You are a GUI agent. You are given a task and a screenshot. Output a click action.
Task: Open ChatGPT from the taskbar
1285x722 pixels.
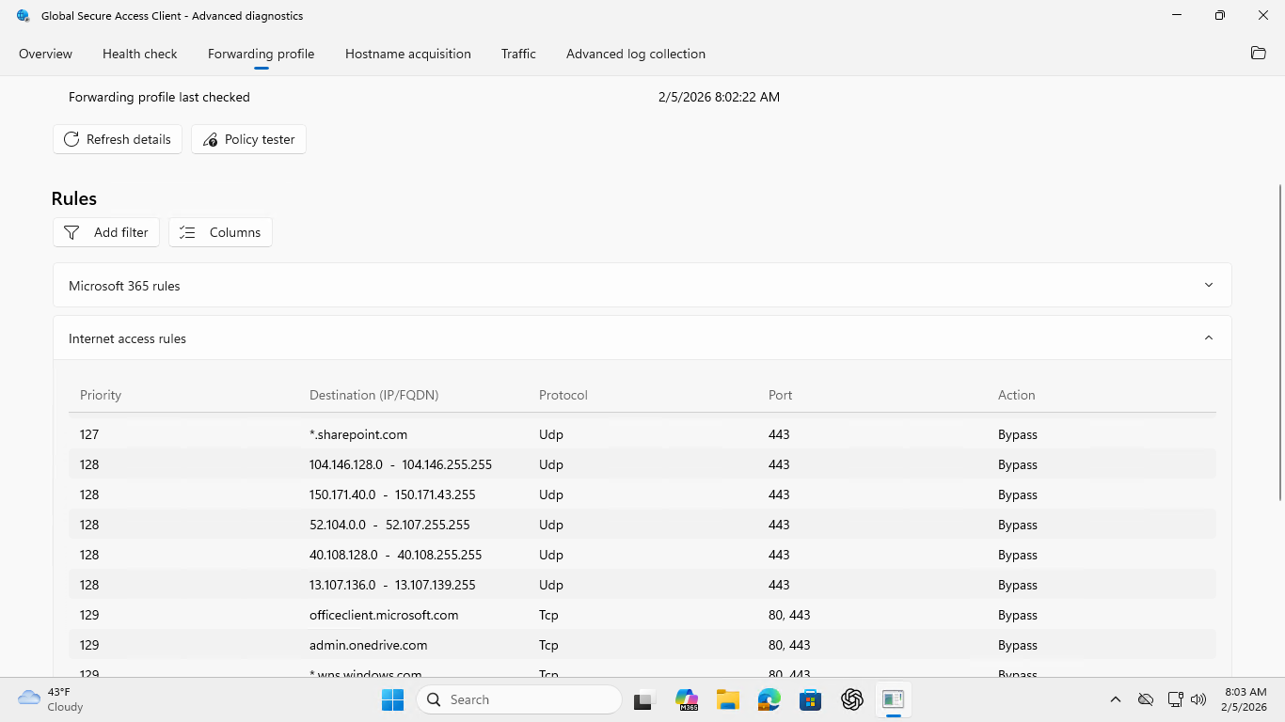point(852,699)
